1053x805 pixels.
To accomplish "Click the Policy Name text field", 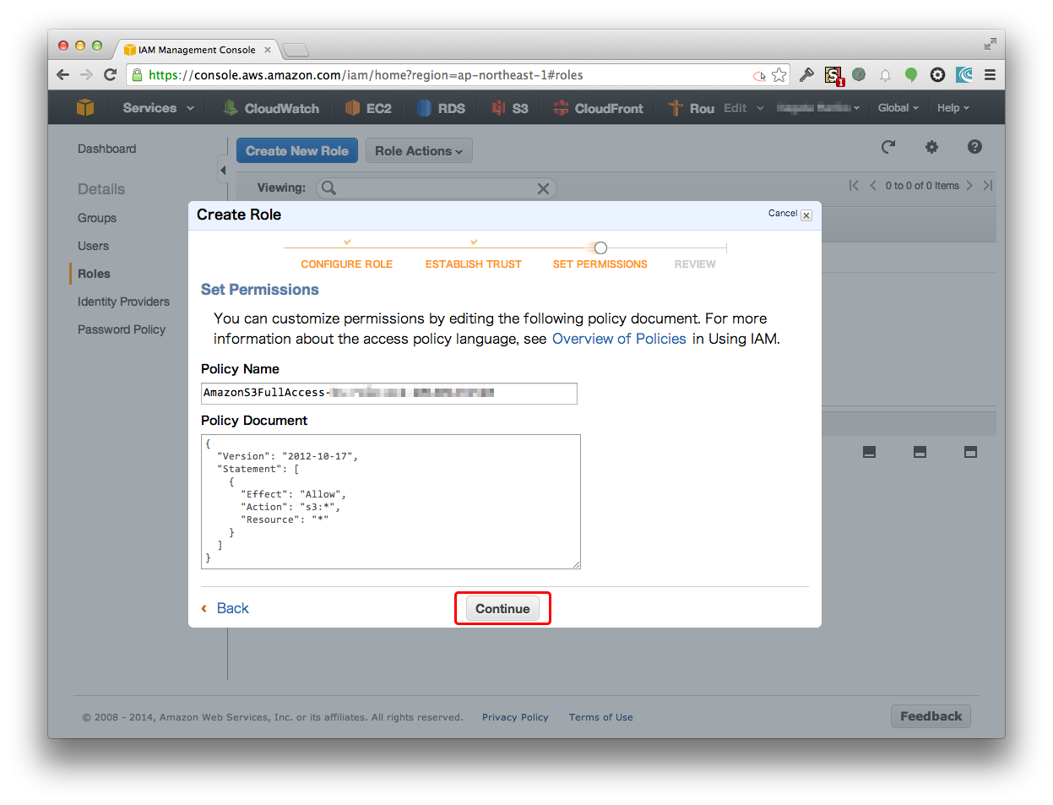I will [x=388, y=393].
